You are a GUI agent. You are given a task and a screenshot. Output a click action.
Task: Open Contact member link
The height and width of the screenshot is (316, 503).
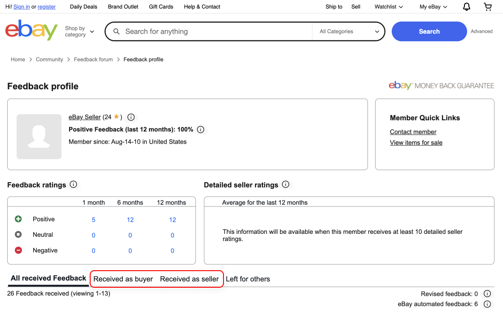click(x=413, y=132)
